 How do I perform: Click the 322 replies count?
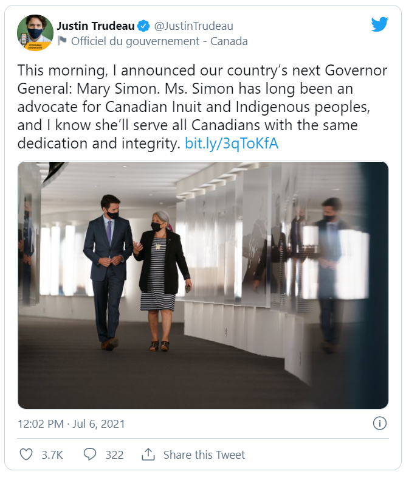coord(114,454)
